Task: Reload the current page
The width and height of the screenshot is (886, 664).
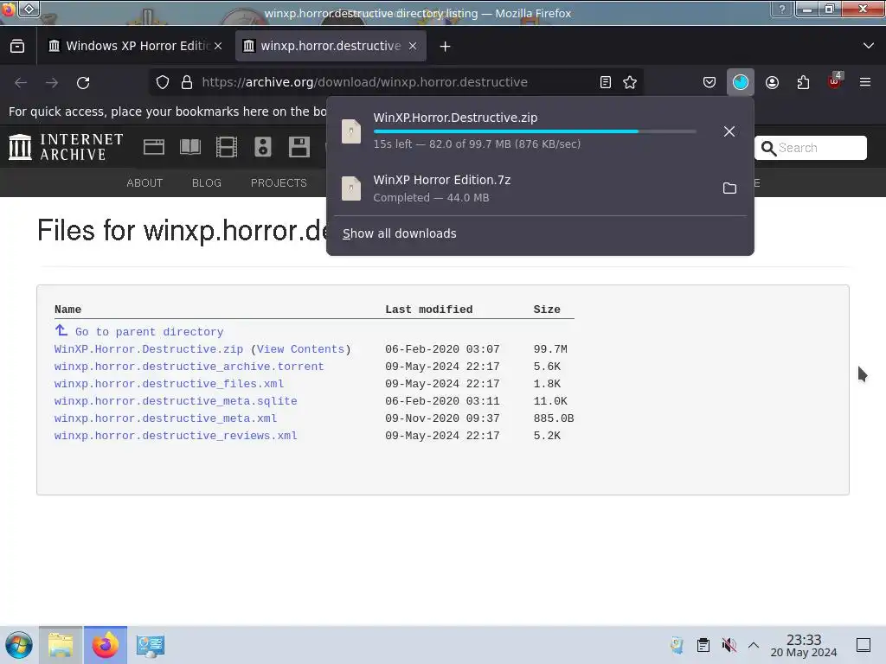Action: [83, 82]
